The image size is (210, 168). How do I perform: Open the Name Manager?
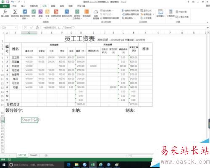point(96,14)
